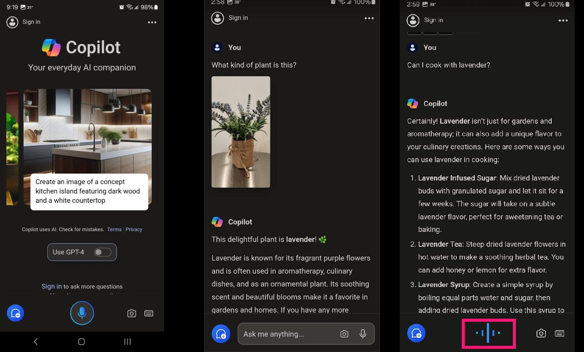Open three-dot menu in right screen
This screenshot has height=352, width=584.
563,20
